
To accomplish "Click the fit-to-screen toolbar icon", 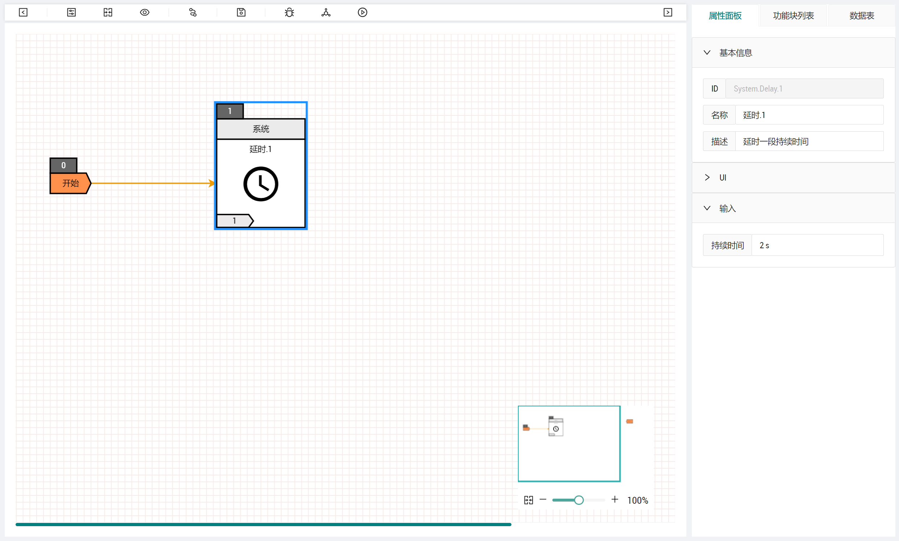I will tap(108, 12).
